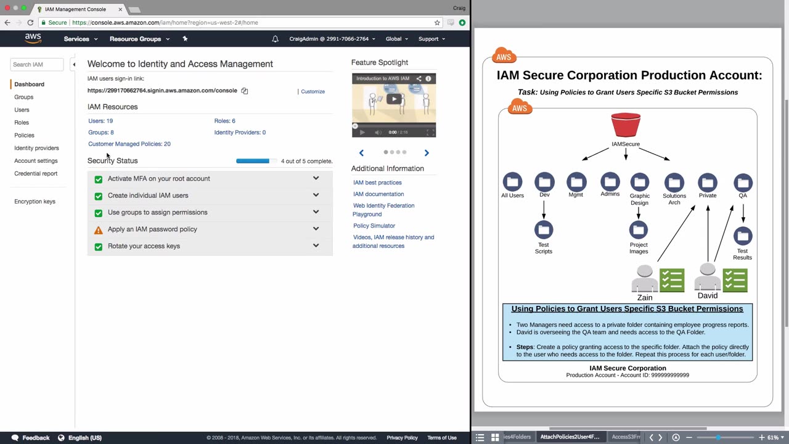Go to previous Feature Spotlight item
The width and height of the screenshot is (789, 444).
coord(361,152)
